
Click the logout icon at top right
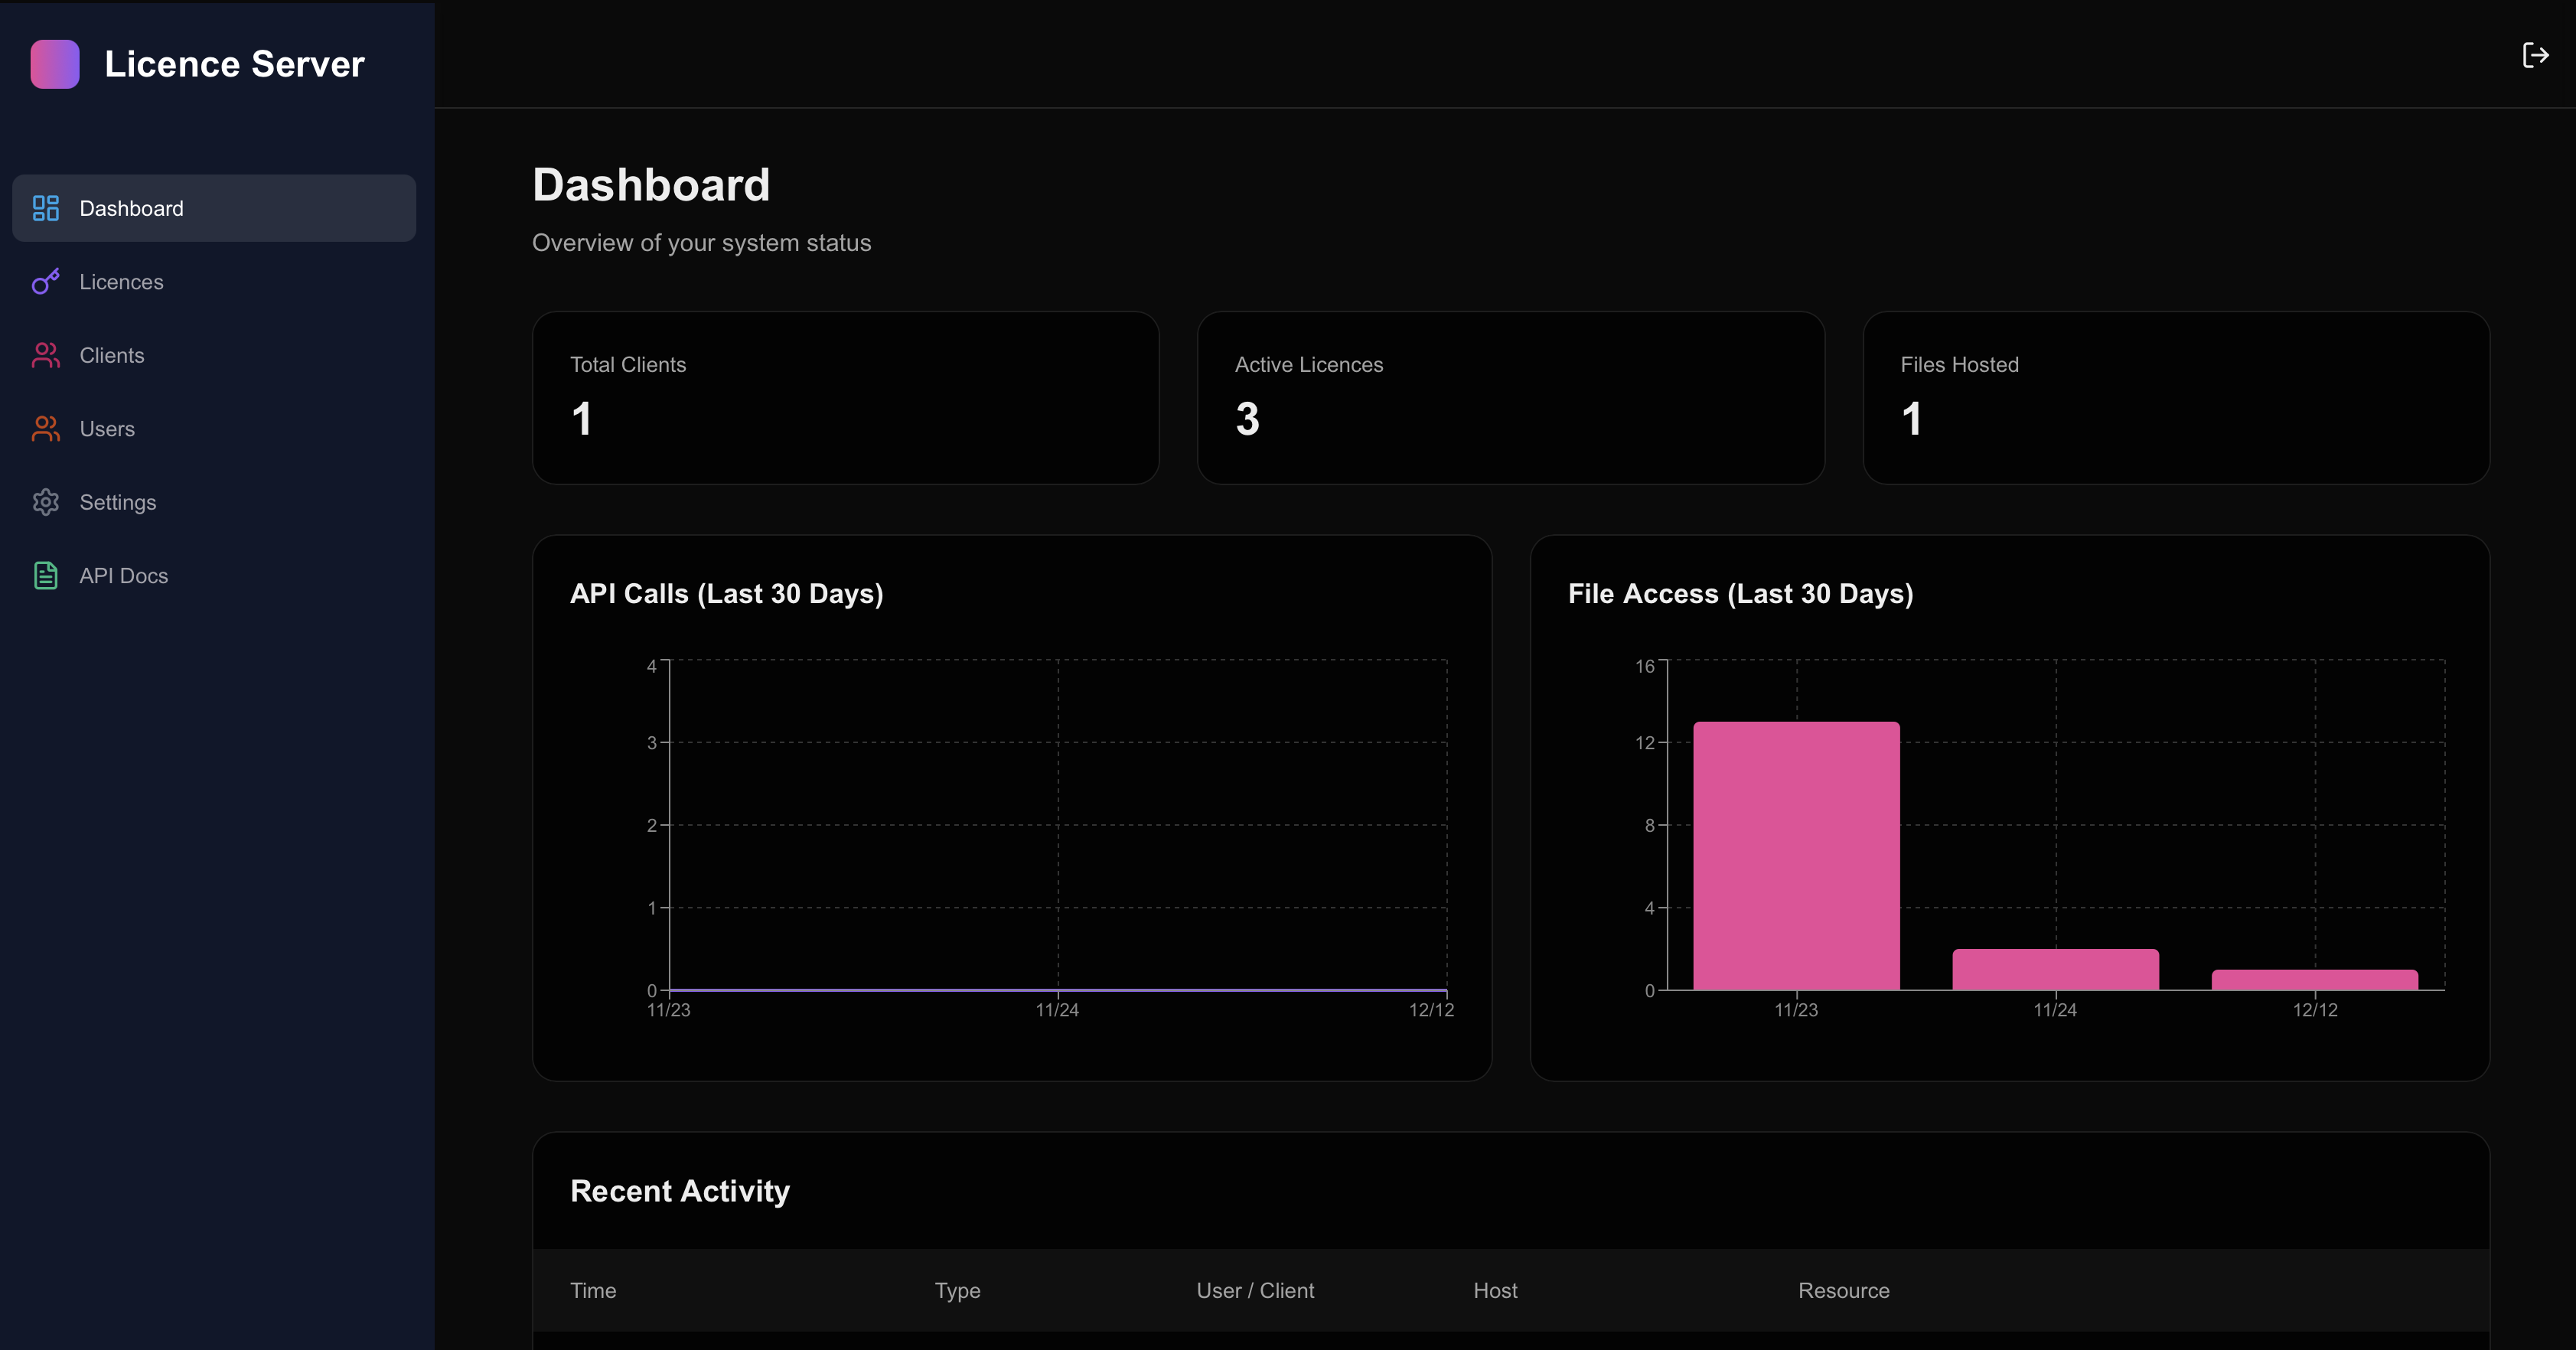coord(2536,55)
